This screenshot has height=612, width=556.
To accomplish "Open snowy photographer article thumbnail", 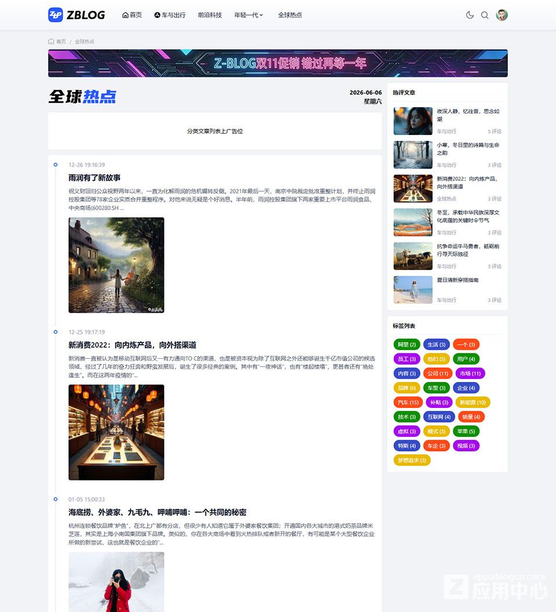I will coord(116,582).
